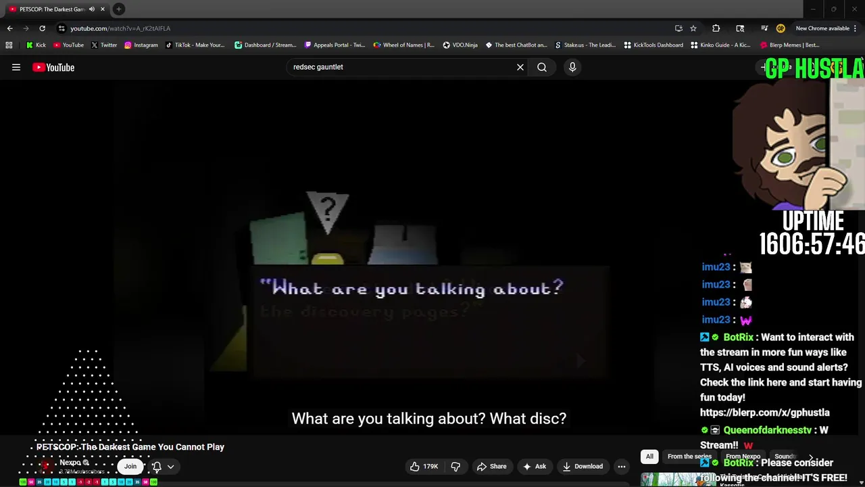
Task: Show more chips with the right arrow
Action: coord(811,457)
